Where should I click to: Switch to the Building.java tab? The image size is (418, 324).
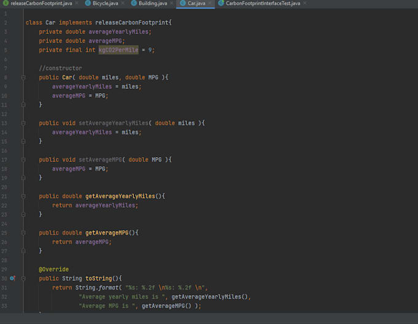click(152, 4)
